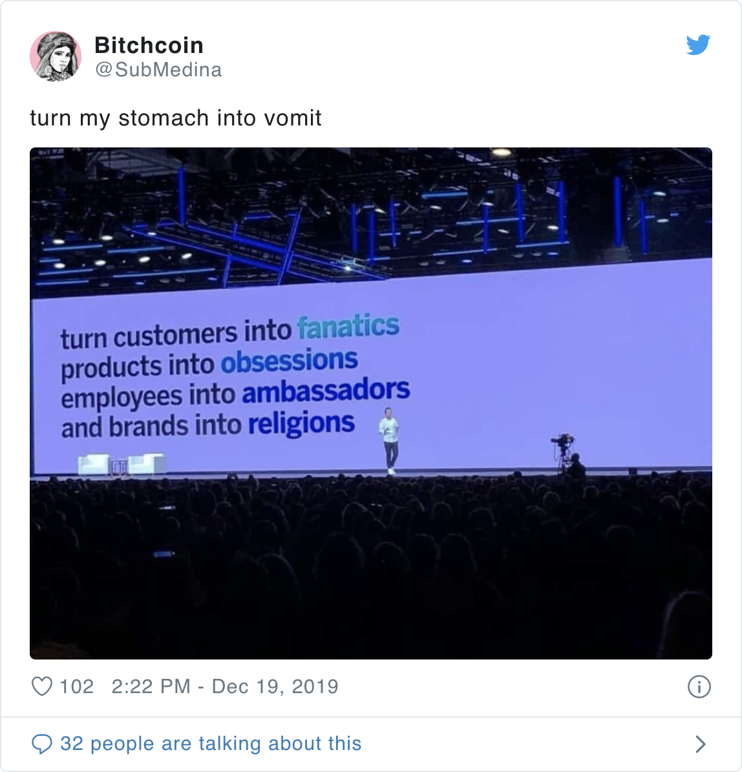Click the white sofas on the stage
Screen dimensions: 742x772
[122, 464]
